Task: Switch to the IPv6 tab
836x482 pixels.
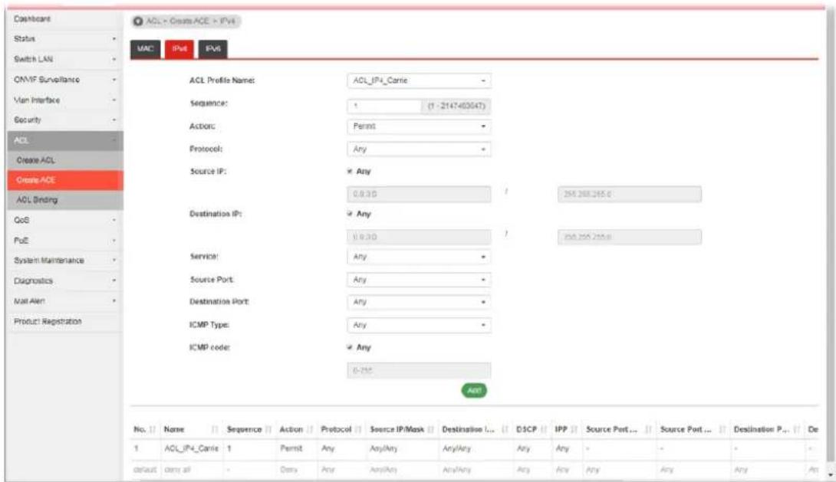Action: click(212, 49)
